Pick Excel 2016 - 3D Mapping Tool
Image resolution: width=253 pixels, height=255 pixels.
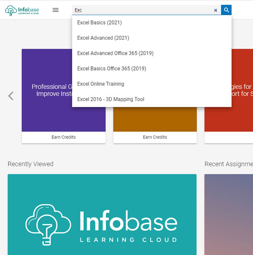[x=152, y=99]
